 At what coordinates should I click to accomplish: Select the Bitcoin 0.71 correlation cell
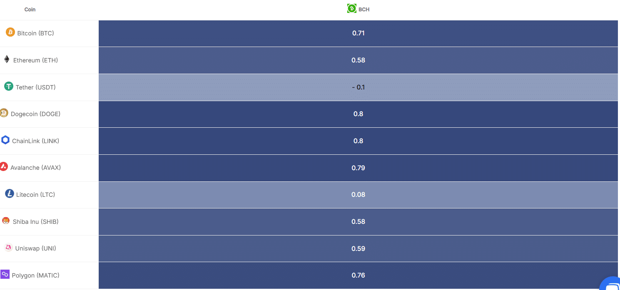pos(358,33)
